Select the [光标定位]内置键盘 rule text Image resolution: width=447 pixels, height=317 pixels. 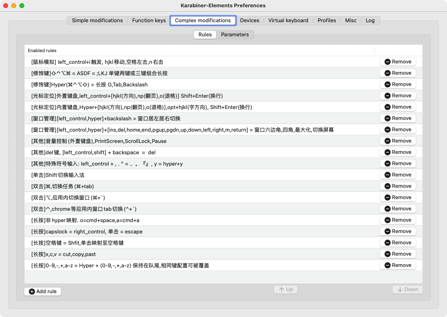pyautogui.click(x=142, y=107)
